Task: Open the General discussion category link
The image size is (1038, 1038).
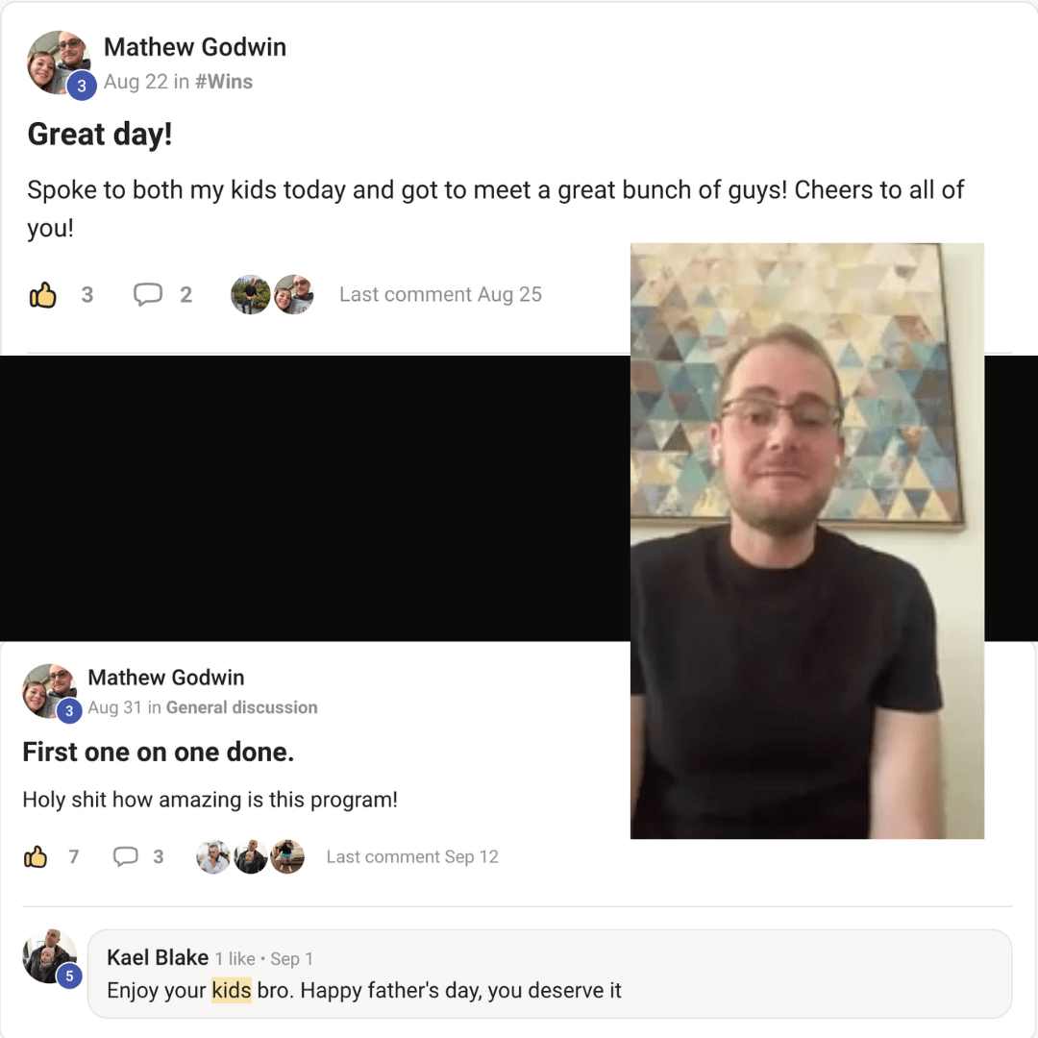Action: pos(241,707)
